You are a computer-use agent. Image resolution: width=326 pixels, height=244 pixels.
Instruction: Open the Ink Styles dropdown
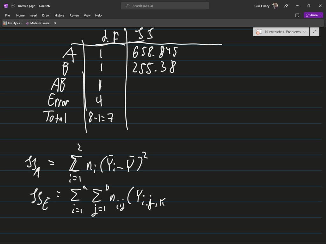[x=21, y=23]
